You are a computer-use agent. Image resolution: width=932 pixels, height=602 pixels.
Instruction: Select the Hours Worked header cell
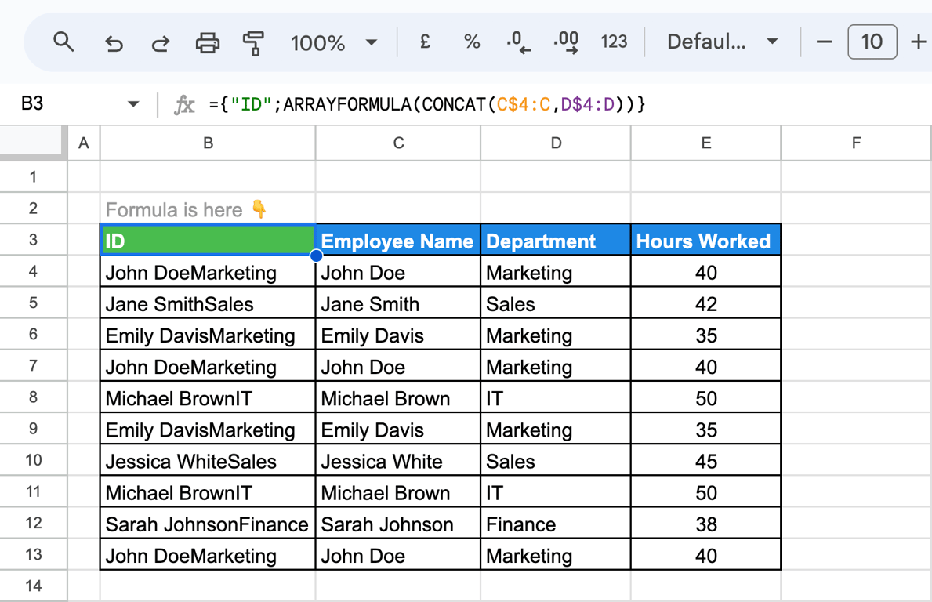pyautogui.click(x=706, y=240)
